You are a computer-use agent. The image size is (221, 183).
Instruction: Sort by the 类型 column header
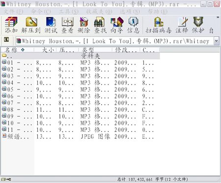(95, 50)
